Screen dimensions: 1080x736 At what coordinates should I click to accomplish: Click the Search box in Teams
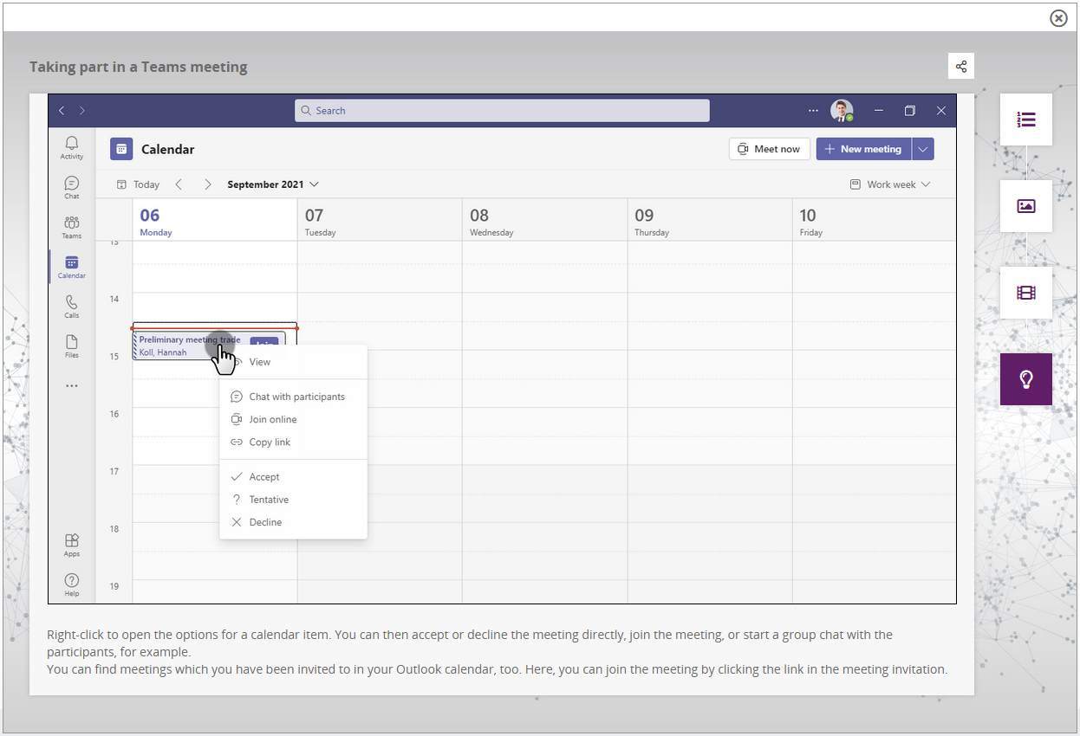[502, 111]
